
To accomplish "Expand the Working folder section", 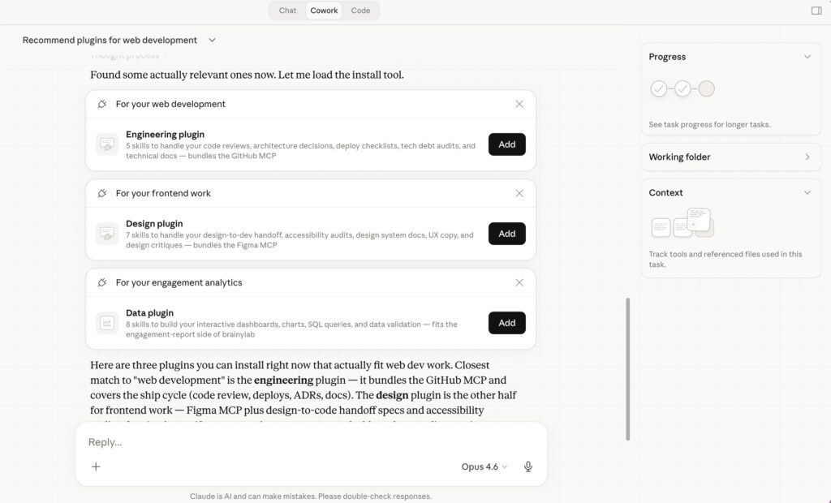I will click(807, 157).
